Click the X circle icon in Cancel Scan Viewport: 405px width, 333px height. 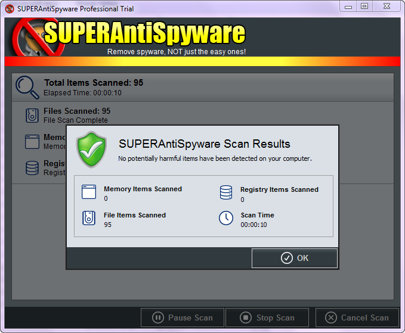click(331, 318)
